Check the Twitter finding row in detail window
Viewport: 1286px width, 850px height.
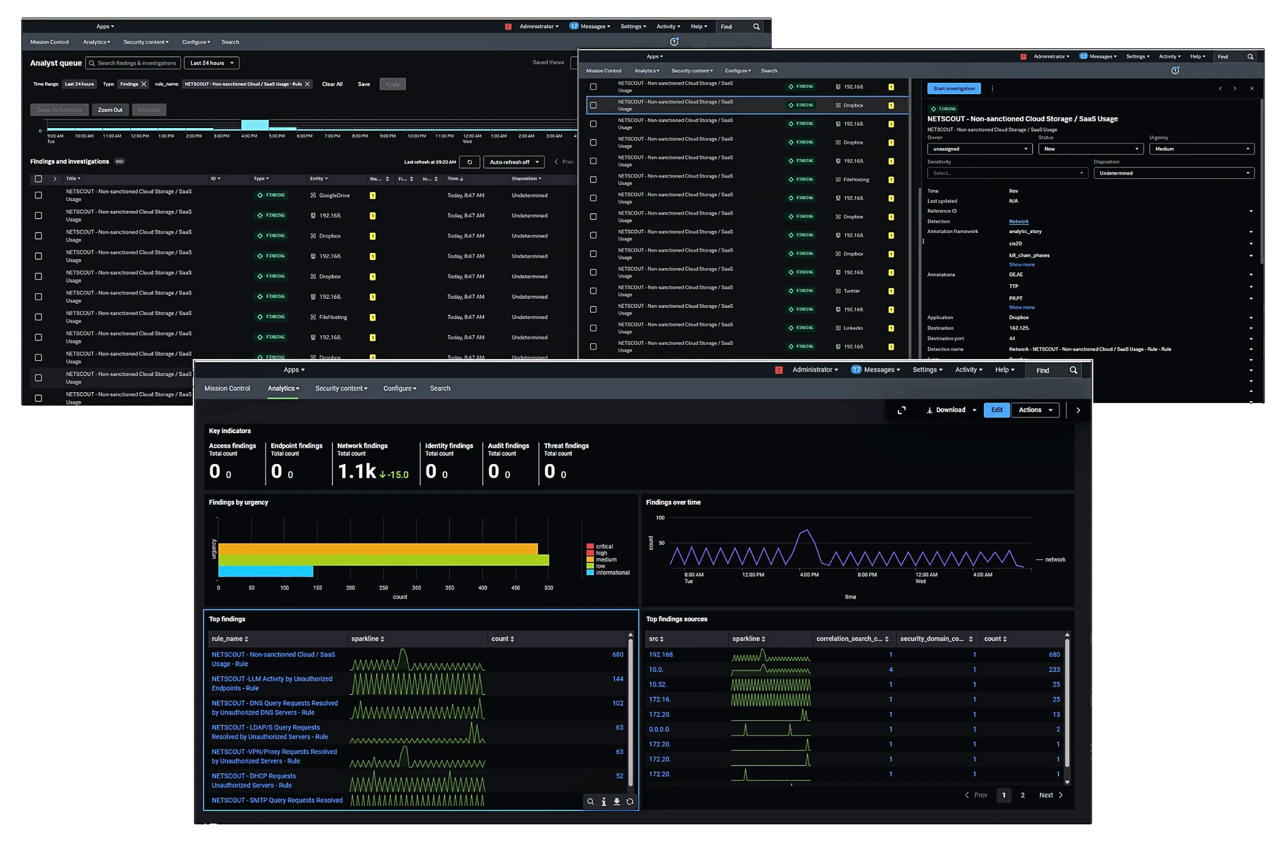pos(593,291)
